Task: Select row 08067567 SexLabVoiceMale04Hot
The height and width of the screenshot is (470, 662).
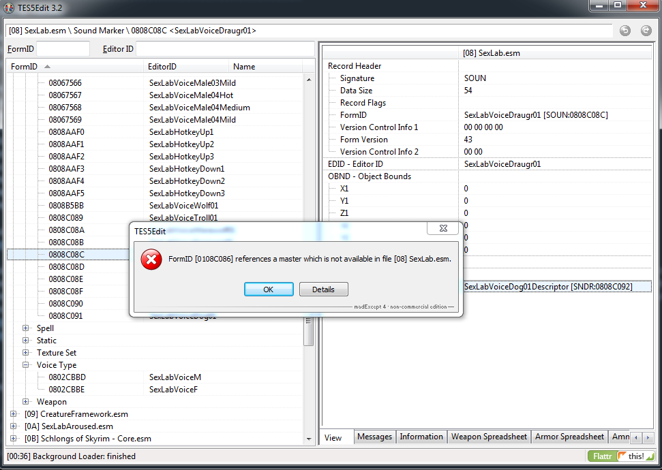Action: 155,95
